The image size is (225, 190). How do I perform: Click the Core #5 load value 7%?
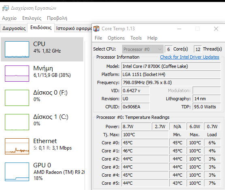[x=212, y=183]
